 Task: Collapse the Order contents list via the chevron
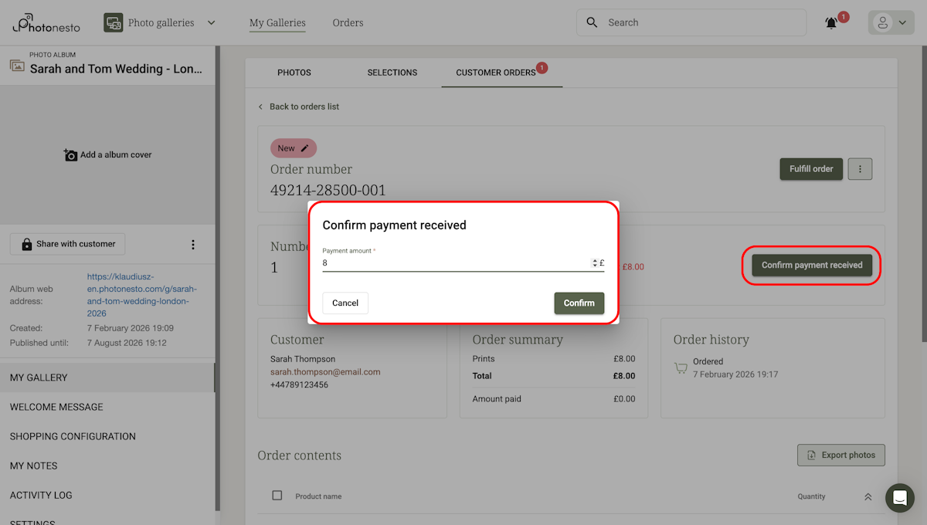pyautogui.click(x=867, y=496)
